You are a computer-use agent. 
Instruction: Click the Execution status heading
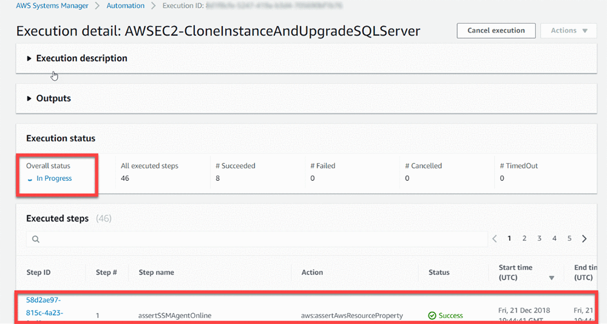pos(61,138)
